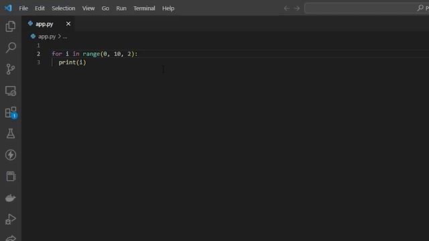Go back with the left arrow

point(286,8)
